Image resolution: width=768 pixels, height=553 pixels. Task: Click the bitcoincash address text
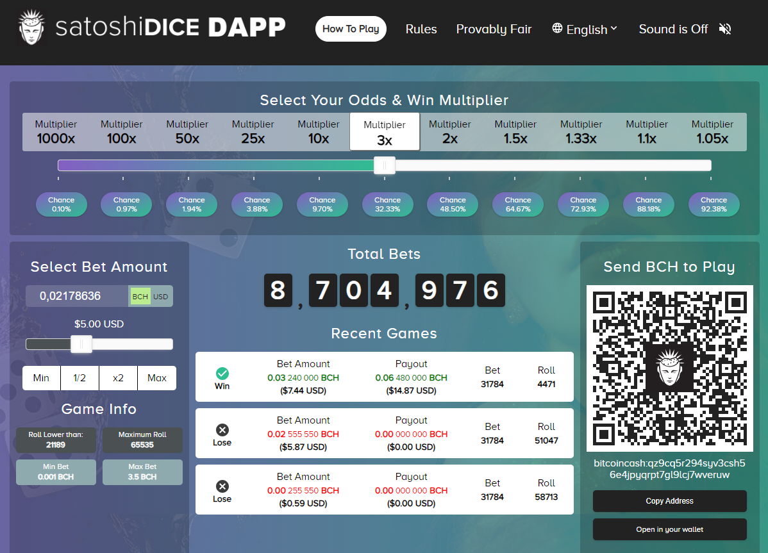tap(669, 469)
